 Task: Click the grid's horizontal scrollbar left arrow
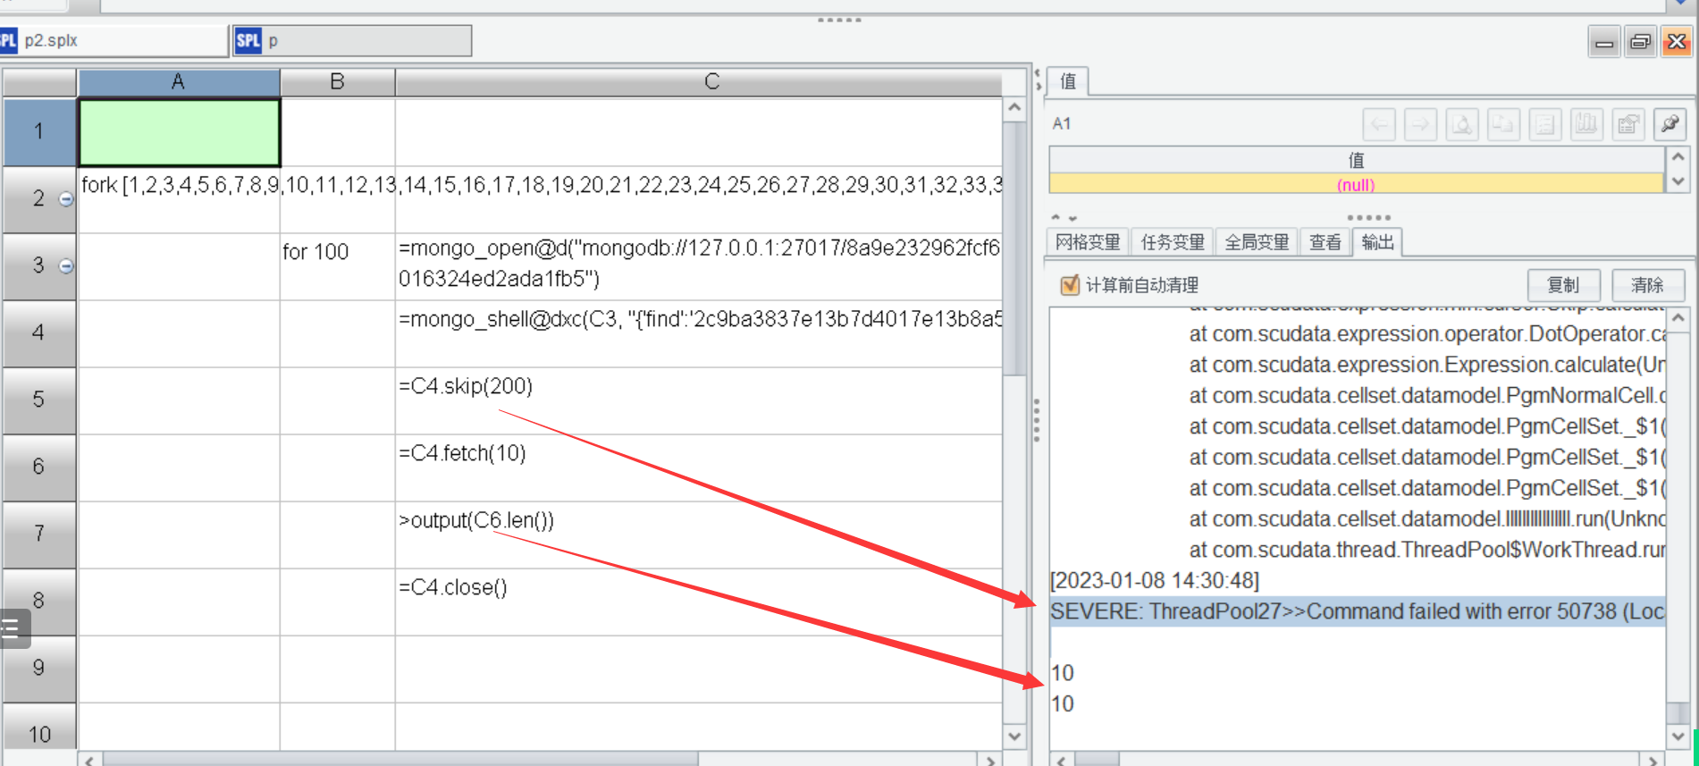click(x=89, y=760)
